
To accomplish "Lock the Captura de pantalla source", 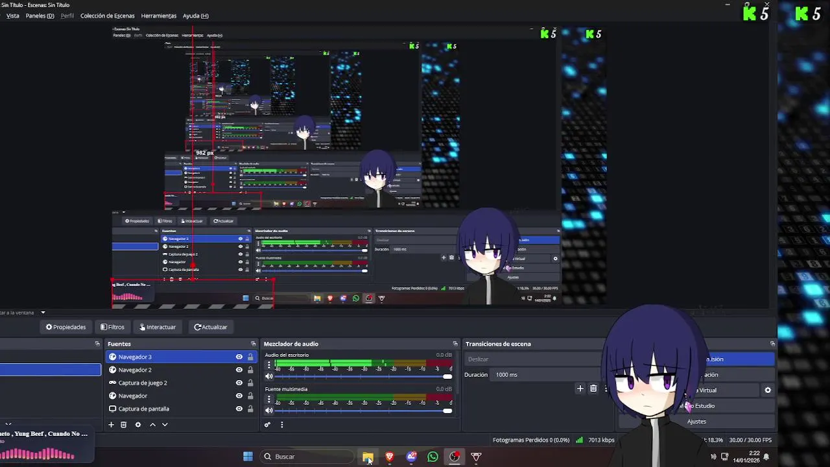I will coord(250,409).
